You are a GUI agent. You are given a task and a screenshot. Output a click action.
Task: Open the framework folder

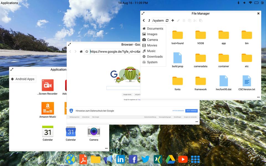(201, 84)
